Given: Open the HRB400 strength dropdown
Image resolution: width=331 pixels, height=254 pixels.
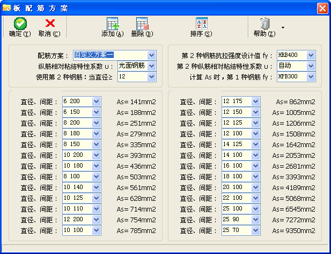Looking at the screenshot, I should pos(311,55).
